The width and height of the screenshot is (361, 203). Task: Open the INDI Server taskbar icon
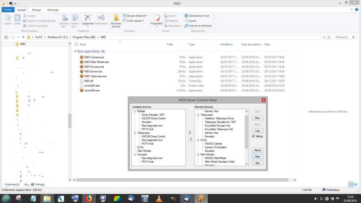click(201, 198)
